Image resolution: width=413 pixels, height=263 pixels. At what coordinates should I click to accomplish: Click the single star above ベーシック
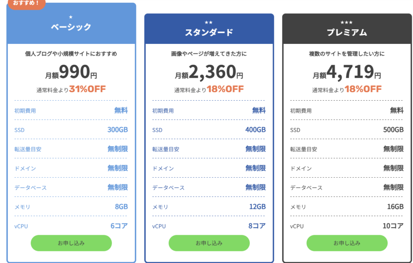click(x=71, y=17)
